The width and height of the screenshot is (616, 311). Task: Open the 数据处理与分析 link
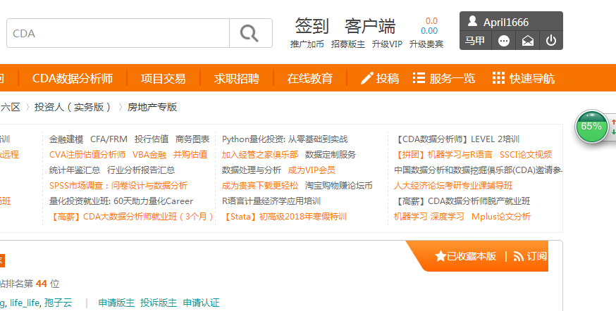252,170
